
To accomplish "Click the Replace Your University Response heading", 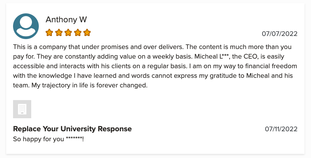I will click(x=72, y=129).
